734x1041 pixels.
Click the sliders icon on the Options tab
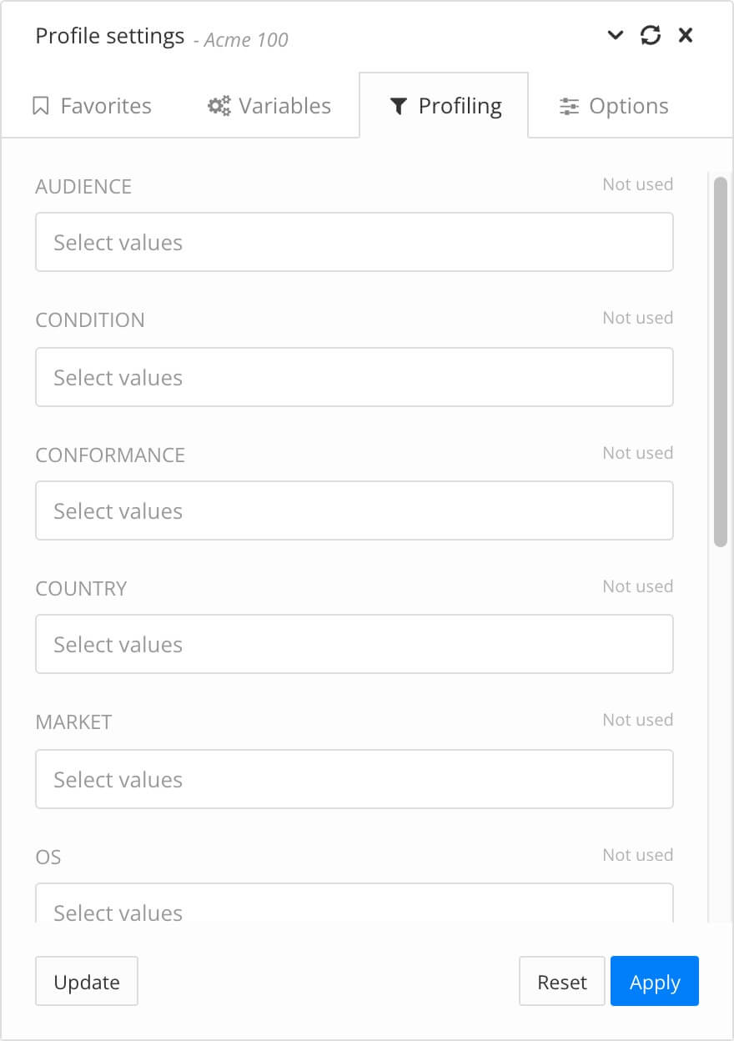(569, 105)
